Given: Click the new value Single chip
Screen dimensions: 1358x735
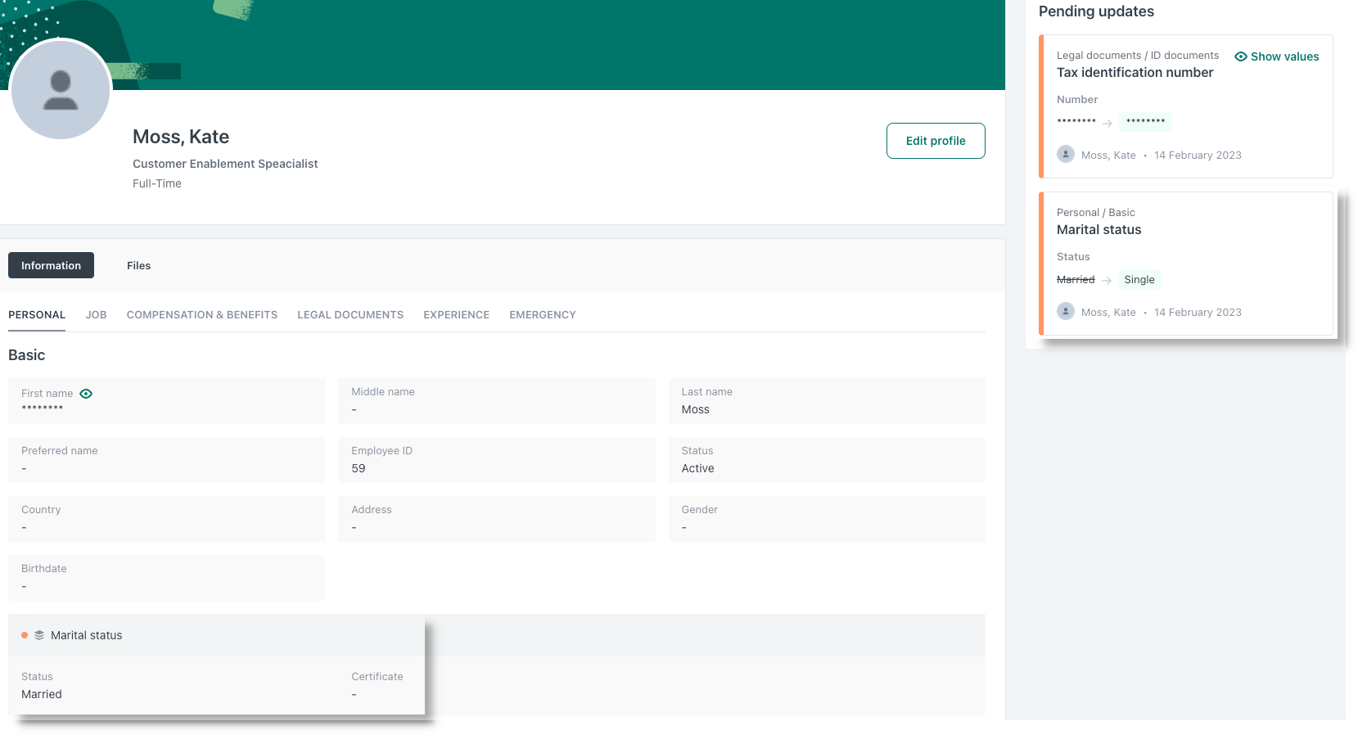Looking at the screenshot, I should pos(1139,280).
